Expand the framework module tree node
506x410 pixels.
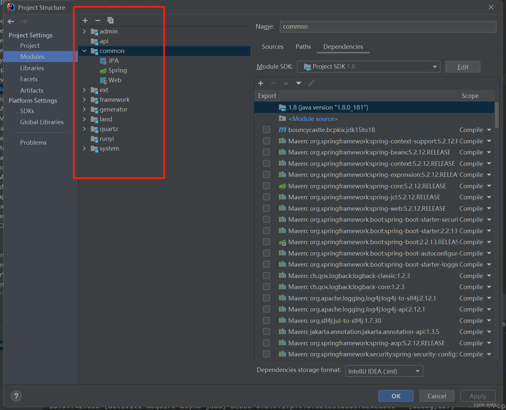[x=84, y=99]
